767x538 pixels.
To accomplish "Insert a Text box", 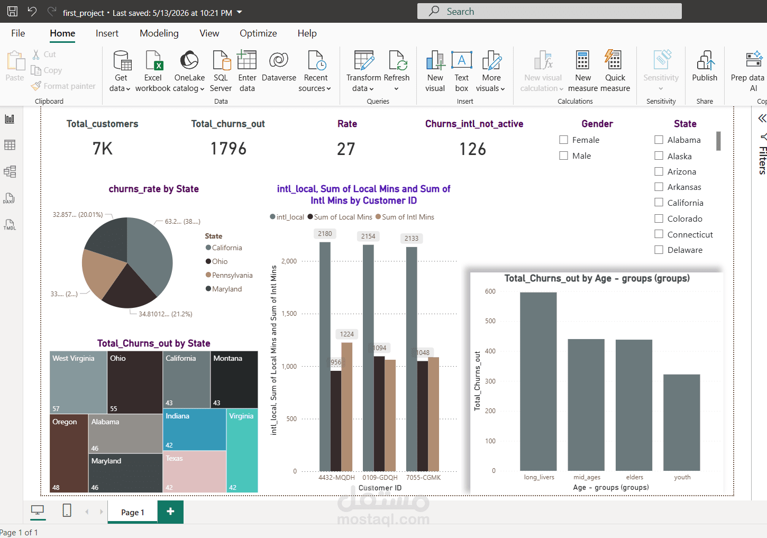I will [x=462, y=71].
